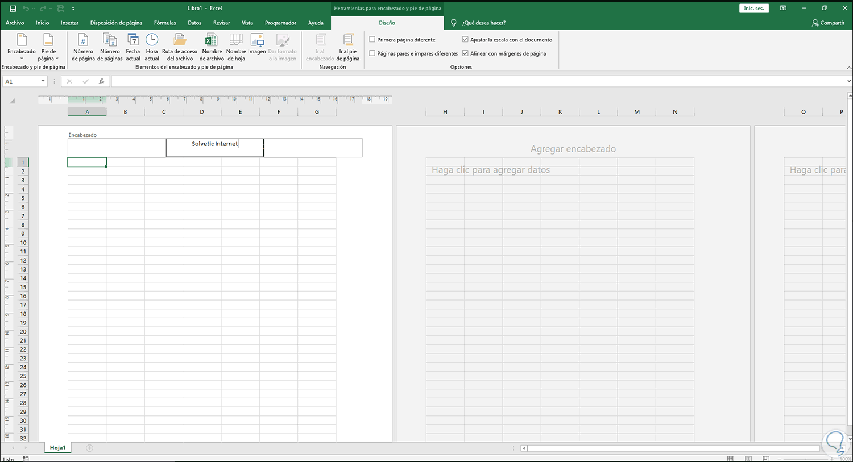This screenshot has width=853, height=462.
Task: Insert Hora actual in the header
Action: coord(152,47)
